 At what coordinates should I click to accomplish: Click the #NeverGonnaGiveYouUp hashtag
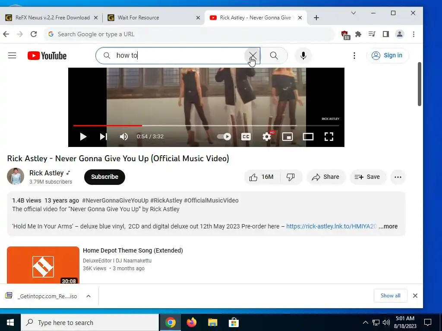[x=115, y=200]
